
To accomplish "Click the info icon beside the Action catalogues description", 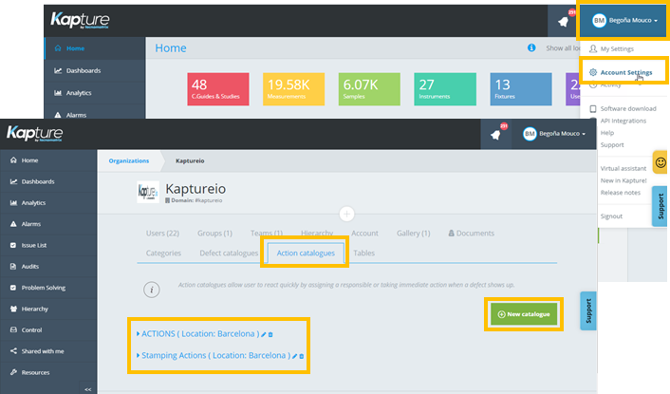I will (x=151, y=290).
